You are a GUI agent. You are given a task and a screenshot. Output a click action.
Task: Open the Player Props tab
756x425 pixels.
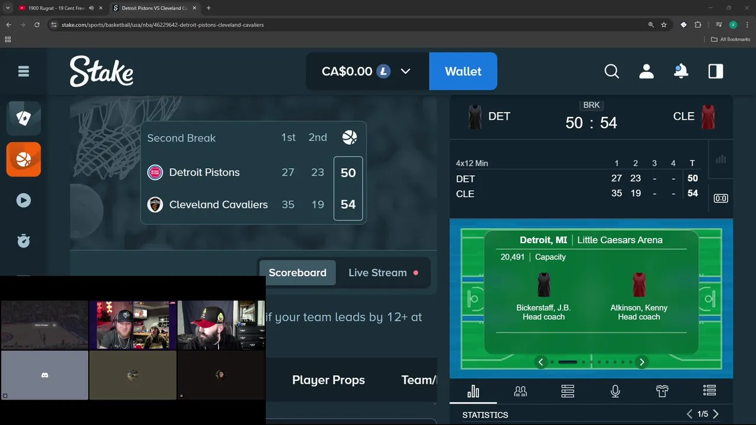pos(328,380)
